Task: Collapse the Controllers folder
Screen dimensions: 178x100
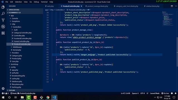Action: (x=17, y=27)
